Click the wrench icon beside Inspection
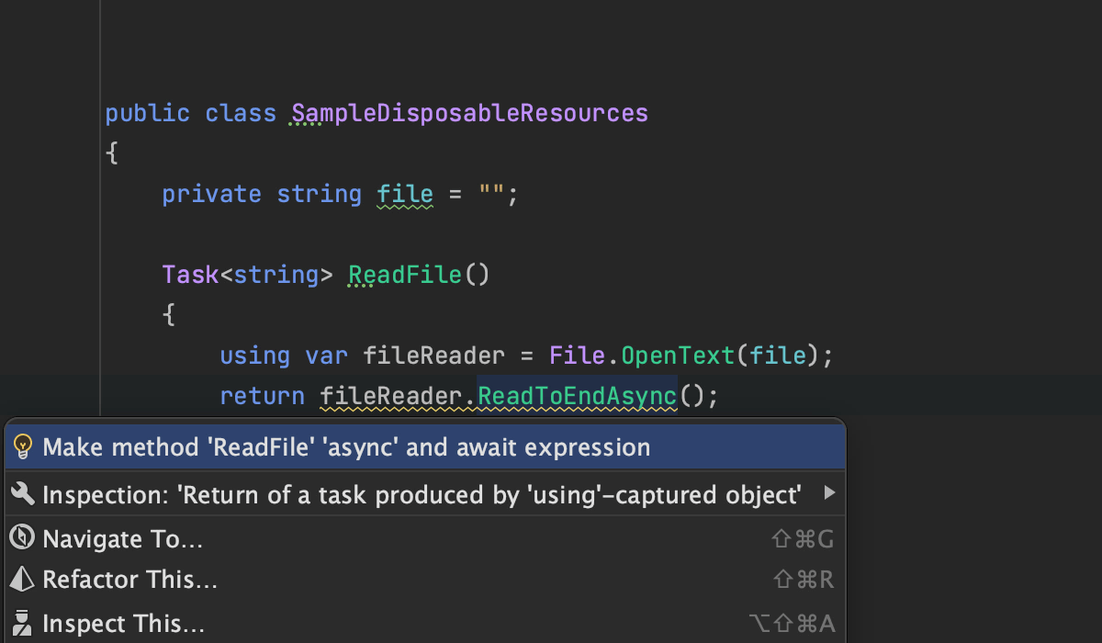This screenshot has width=1102, height=643. (23, 495)
